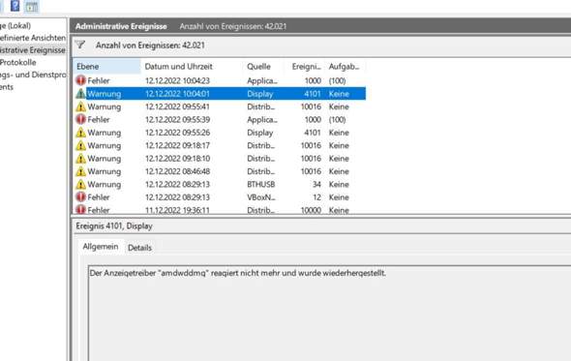The width and height of the screenshot is (571, 361).
Task: Select the date cell 12.12.2022 09:18:17
Action: (177, 145)
